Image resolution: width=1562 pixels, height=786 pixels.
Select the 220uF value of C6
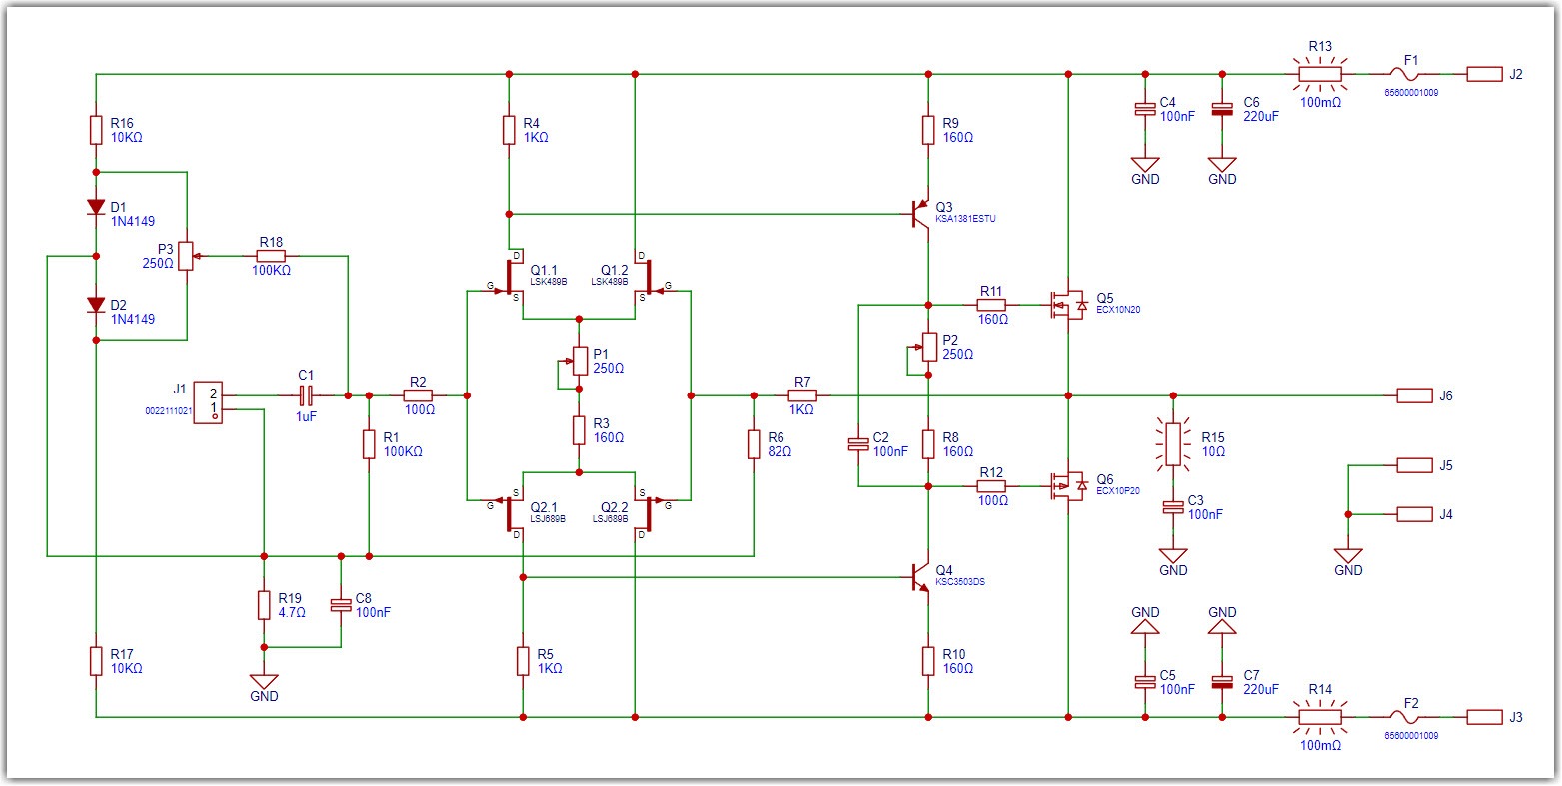pyautogui.click(x=1261, y=116)
